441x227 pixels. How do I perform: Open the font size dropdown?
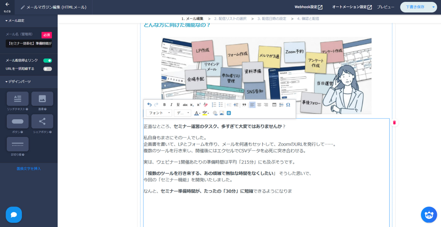182,113
